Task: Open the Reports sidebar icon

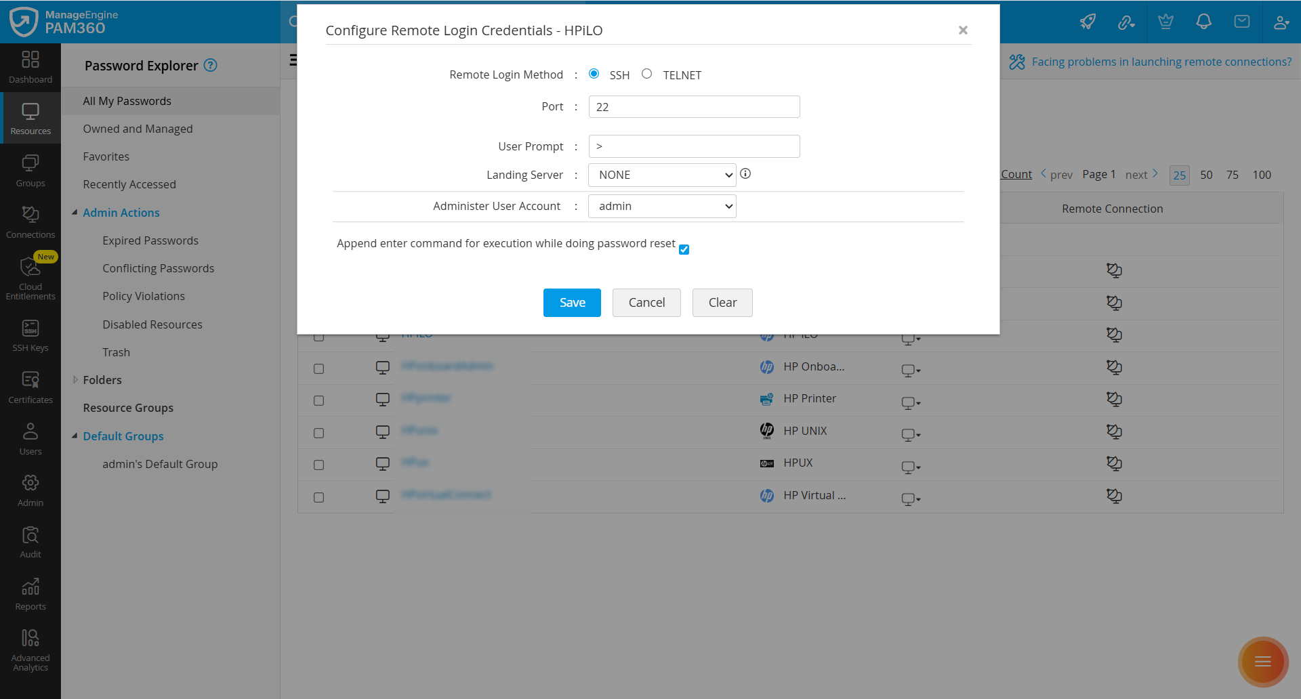Action: (x=30, y=594)
